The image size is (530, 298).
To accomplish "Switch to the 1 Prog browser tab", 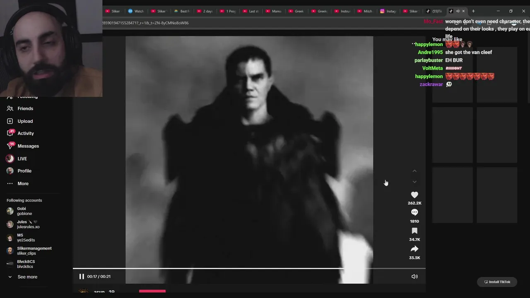I will (228, 11).
